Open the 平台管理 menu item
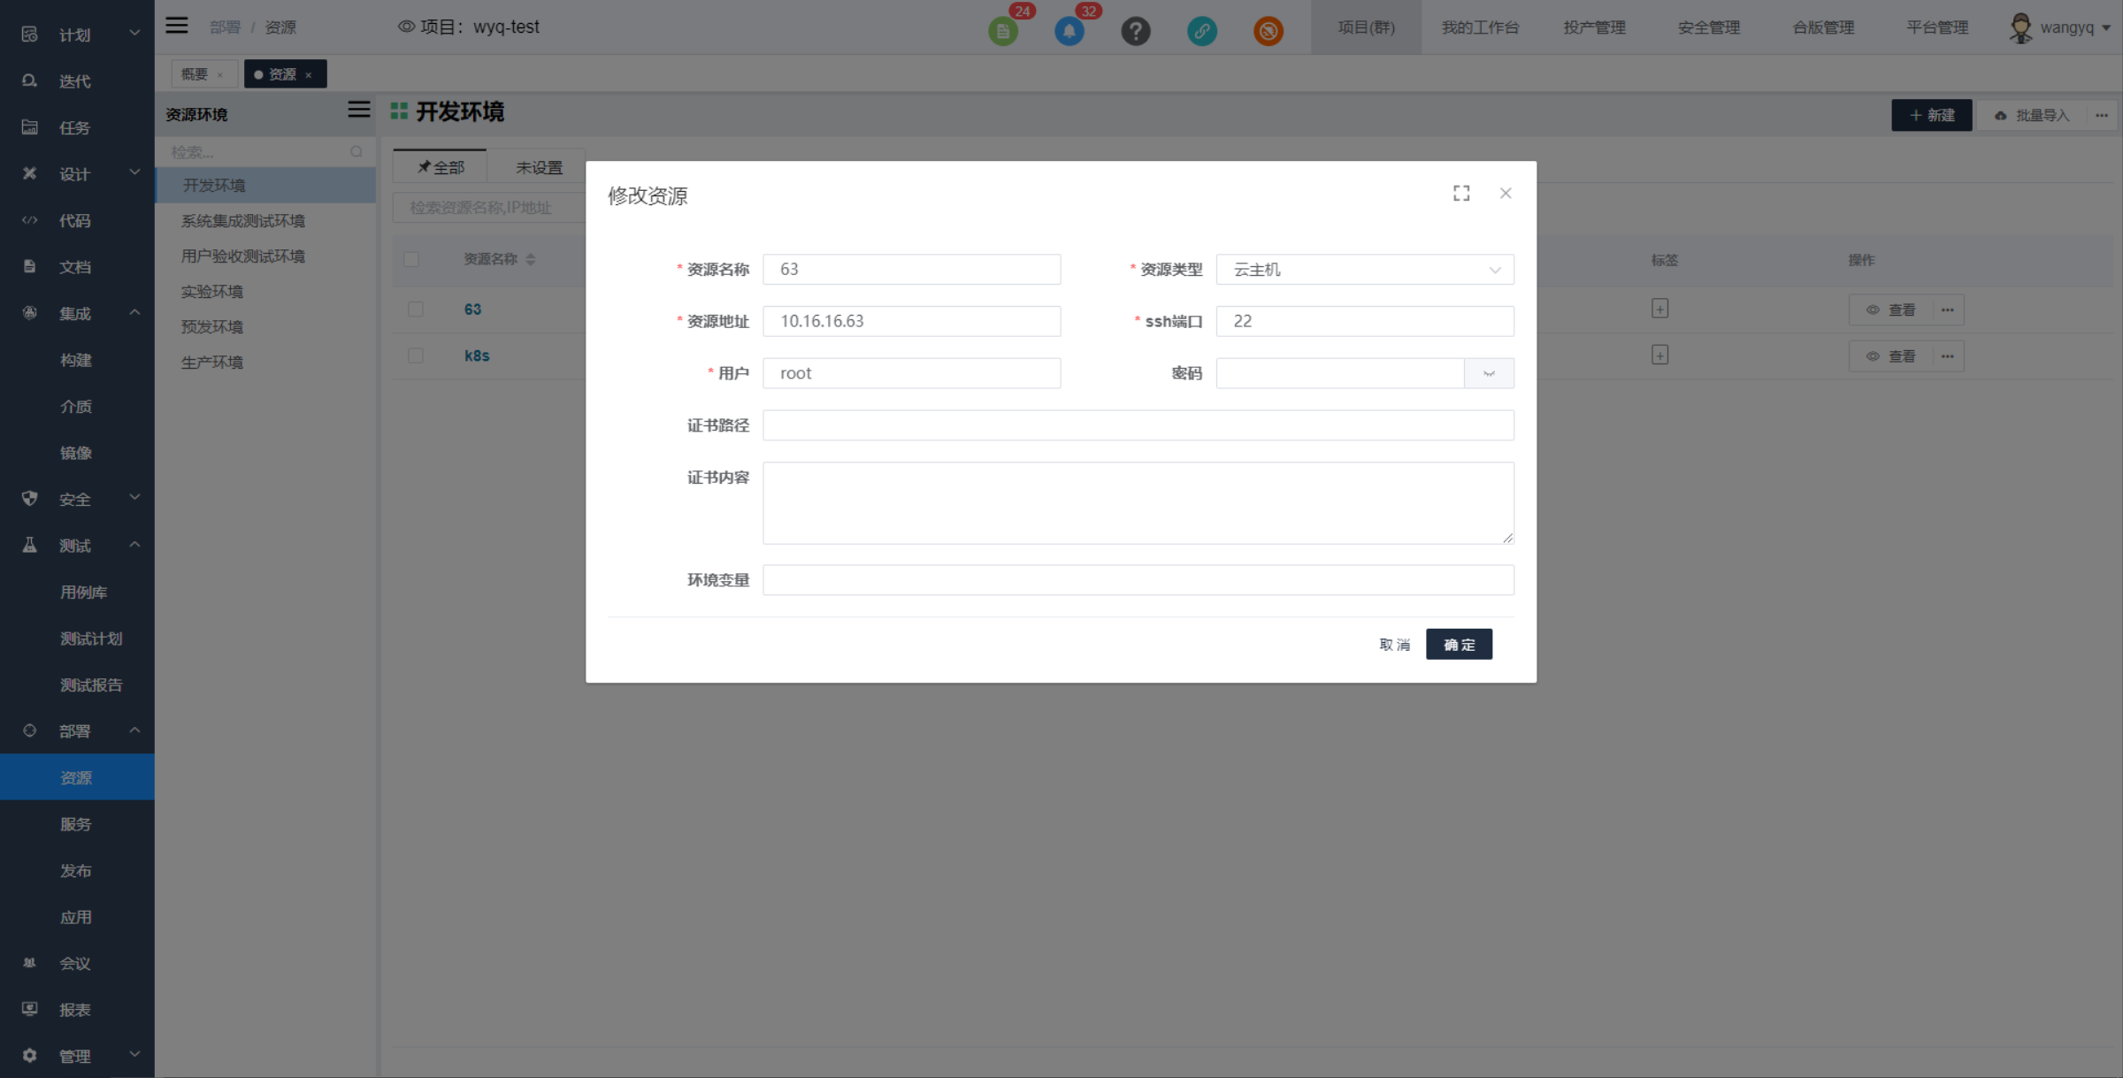The width and height of the screenshot is (2123, 1078). [1937, 27]
